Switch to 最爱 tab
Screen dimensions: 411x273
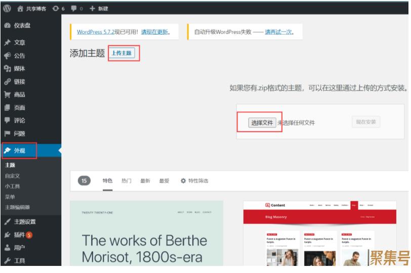click(x=164, y=181)
